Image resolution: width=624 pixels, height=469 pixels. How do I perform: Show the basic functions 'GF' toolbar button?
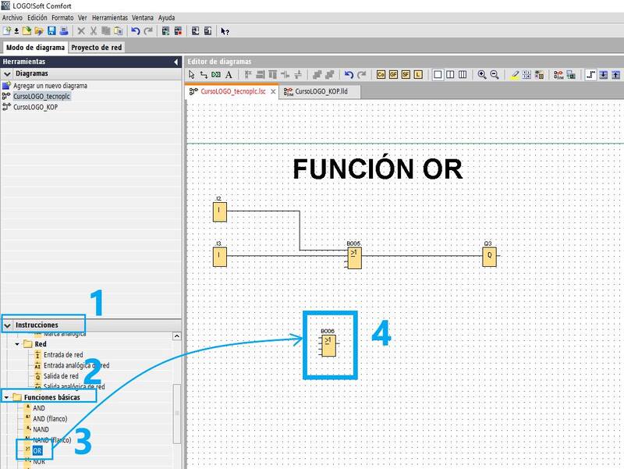[x=393, y=75]
